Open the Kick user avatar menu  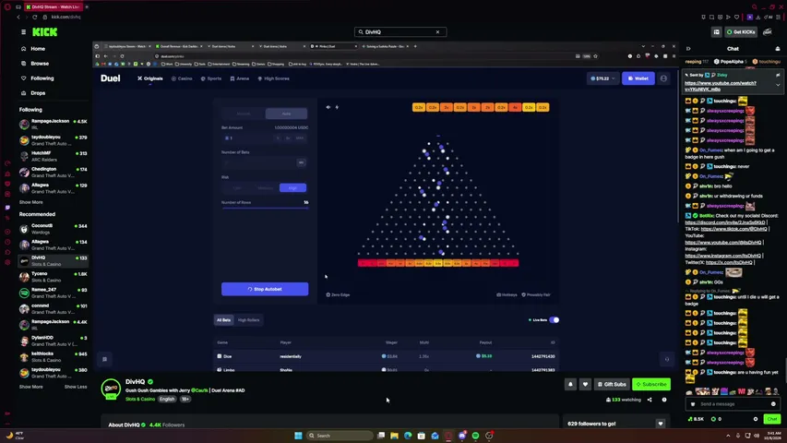click(x=768, y=31)
